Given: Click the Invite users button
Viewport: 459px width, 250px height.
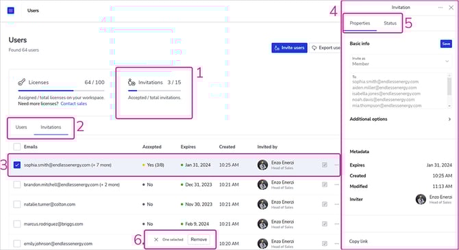Looking at the screenshot, I should 289,48.
